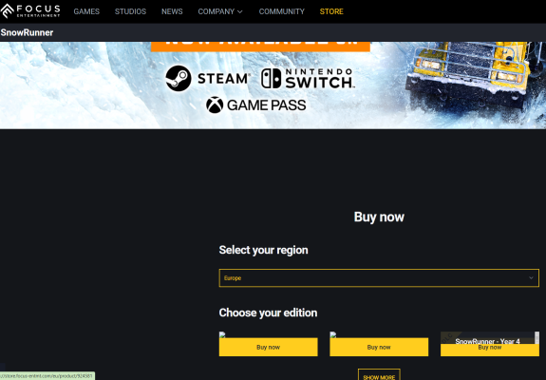Click the Focus Entertainment logo
Screen dimensions: 546x380
pos(30,11)
